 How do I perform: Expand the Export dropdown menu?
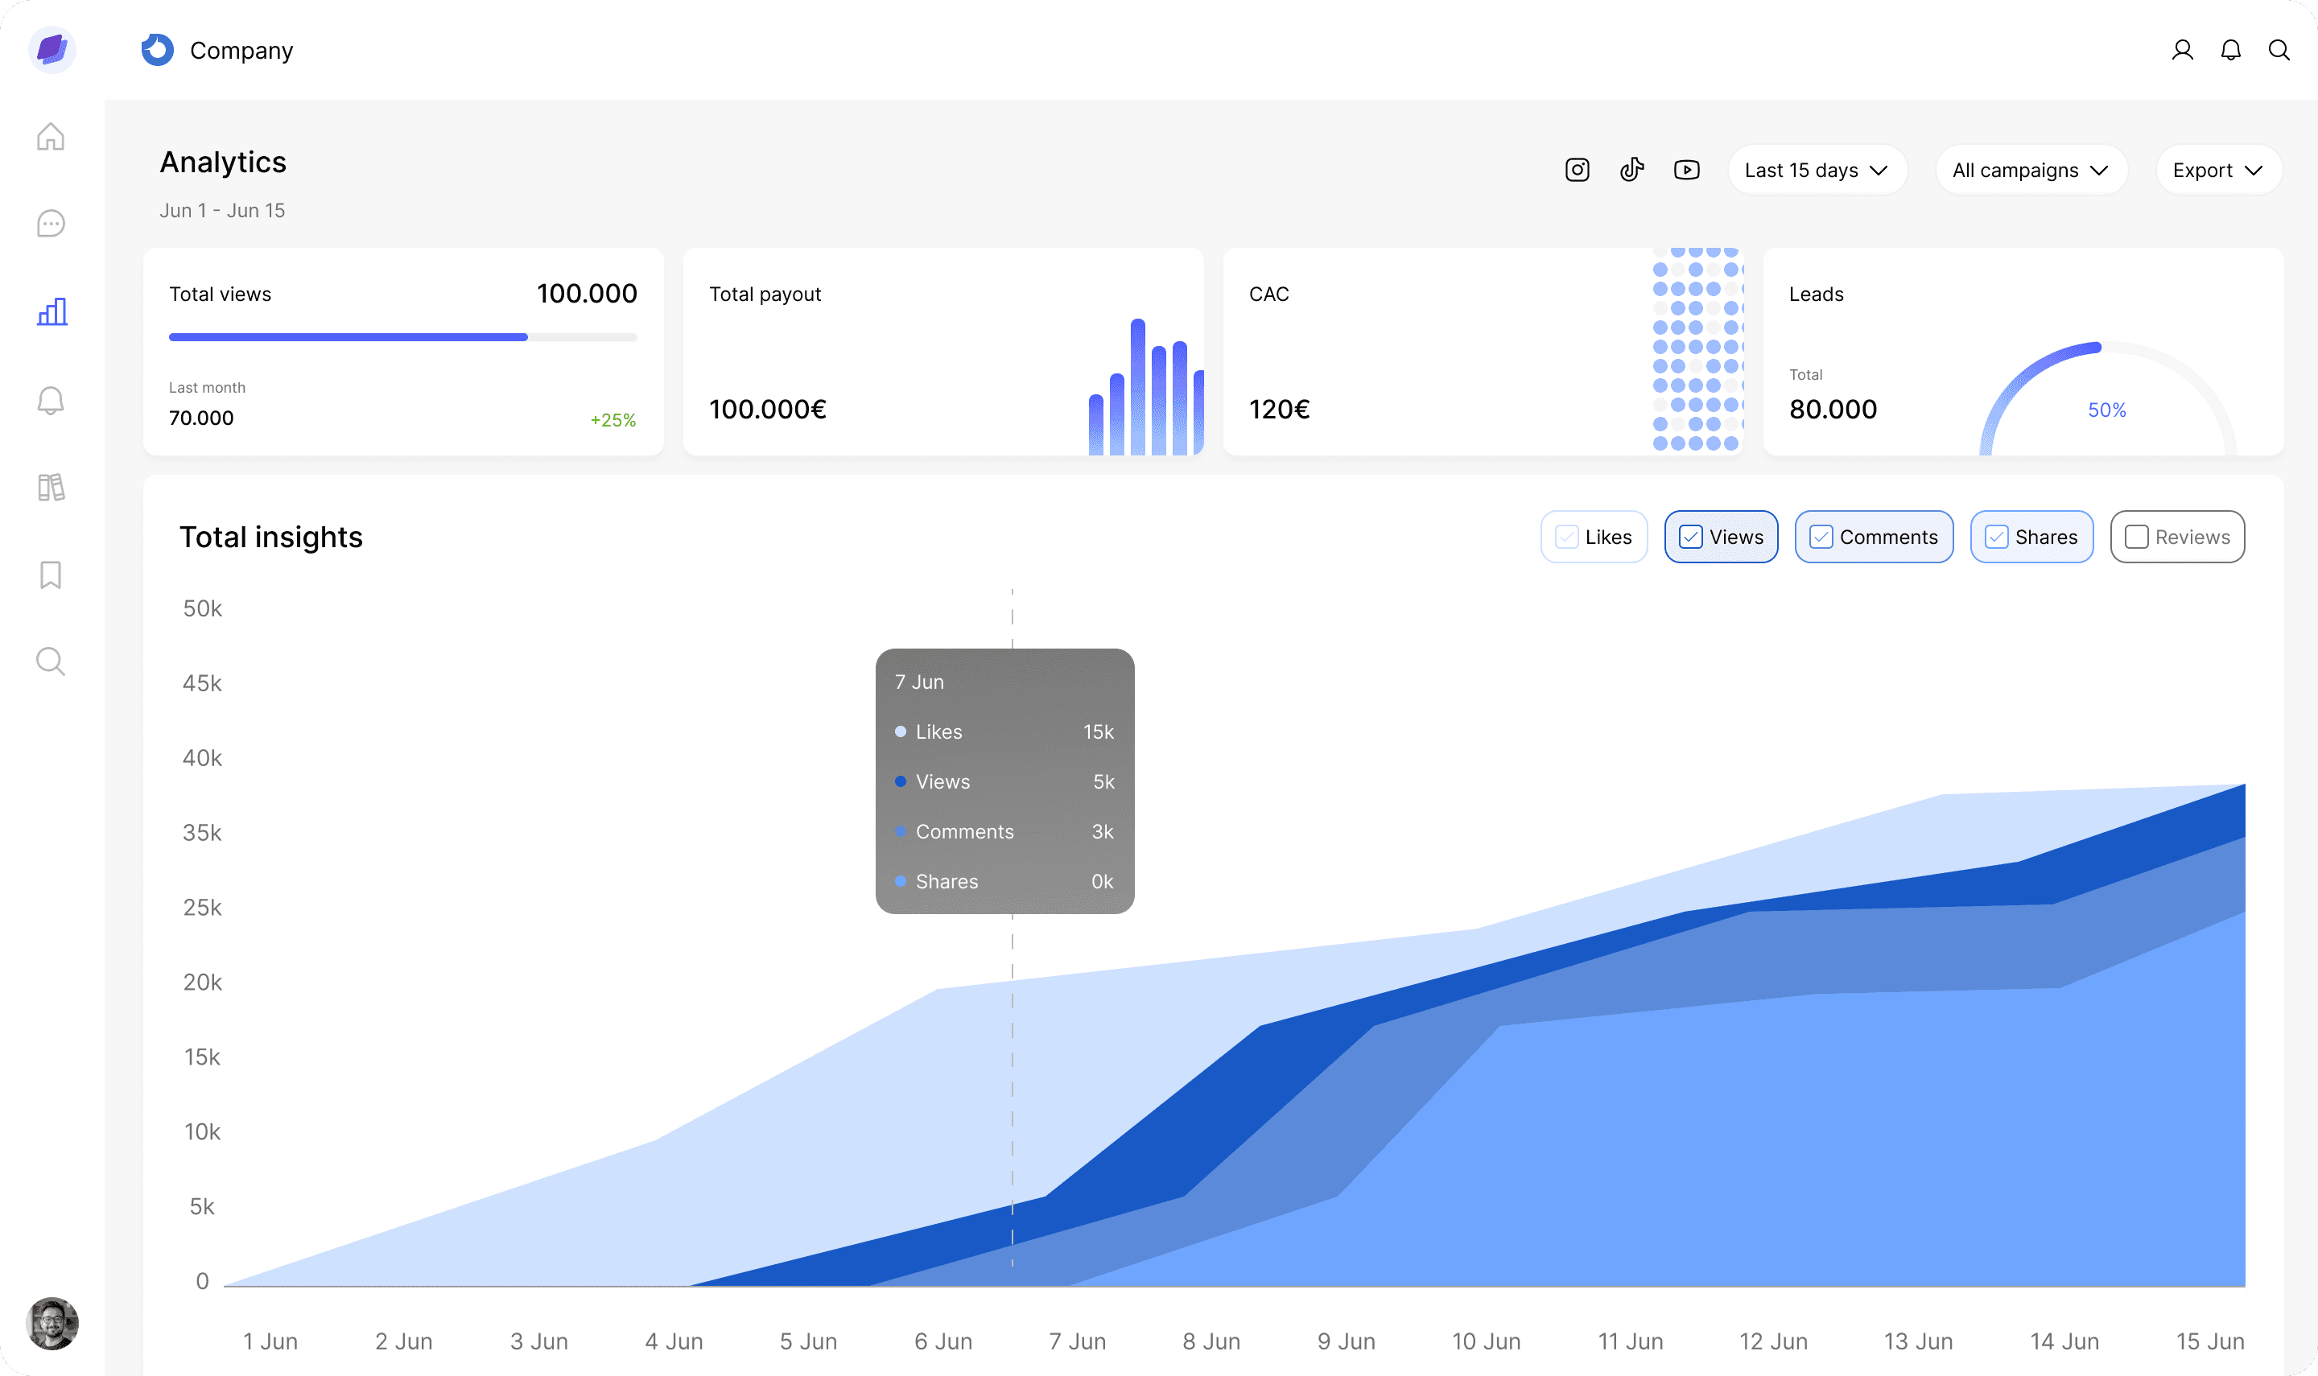(2218, 170)
